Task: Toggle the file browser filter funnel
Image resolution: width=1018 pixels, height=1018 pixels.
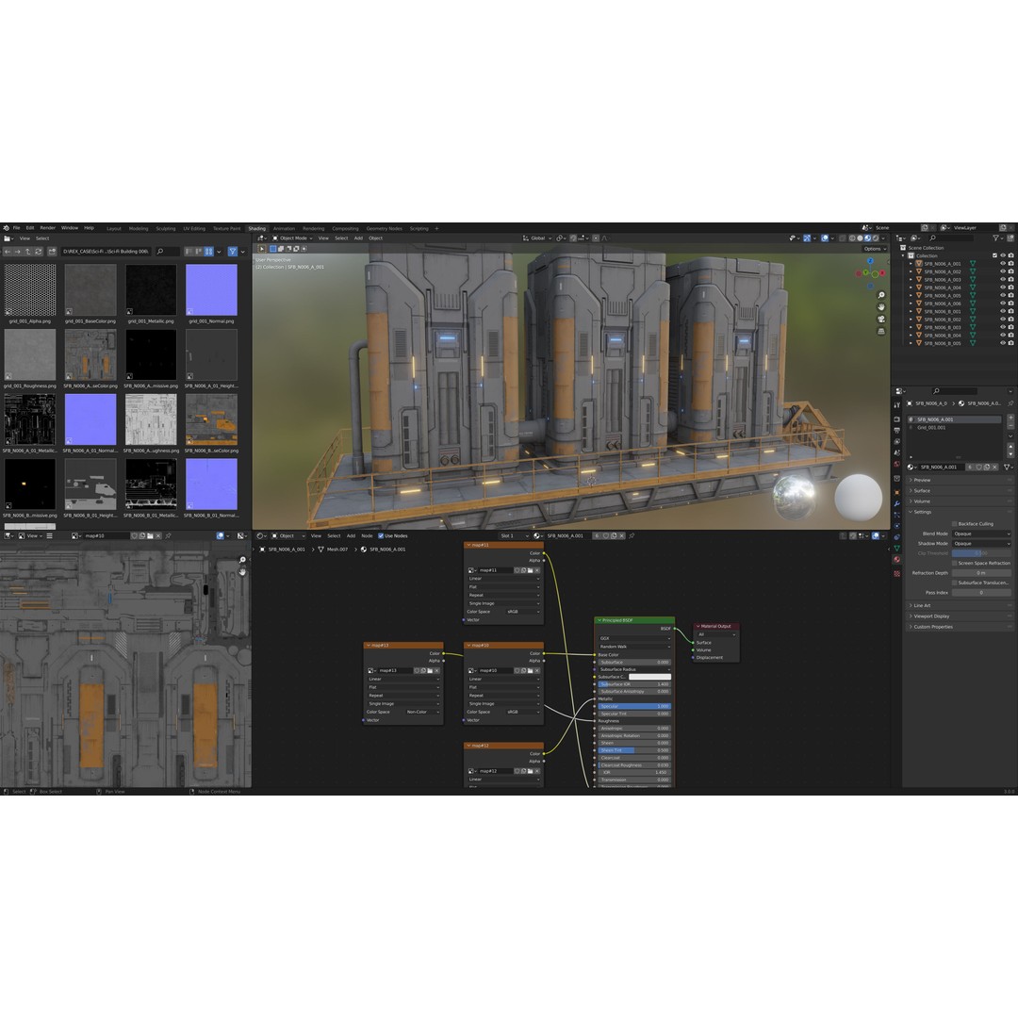Action: point(233,252)
